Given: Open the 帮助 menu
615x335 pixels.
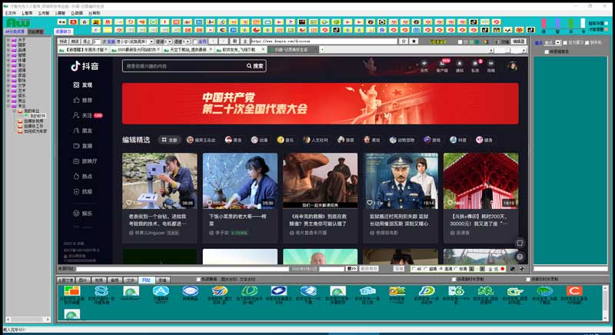Looking at the screenshot, I should coord(95,13).
